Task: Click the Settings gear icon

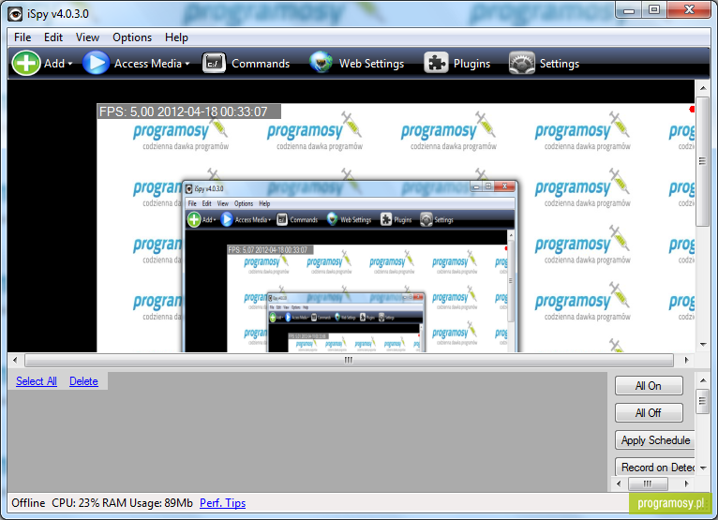Action: pos(521,63)
